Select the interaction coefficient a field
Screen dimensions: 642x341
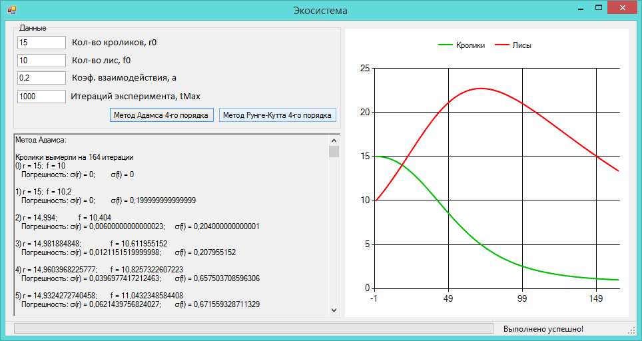[x=41, y=78]
